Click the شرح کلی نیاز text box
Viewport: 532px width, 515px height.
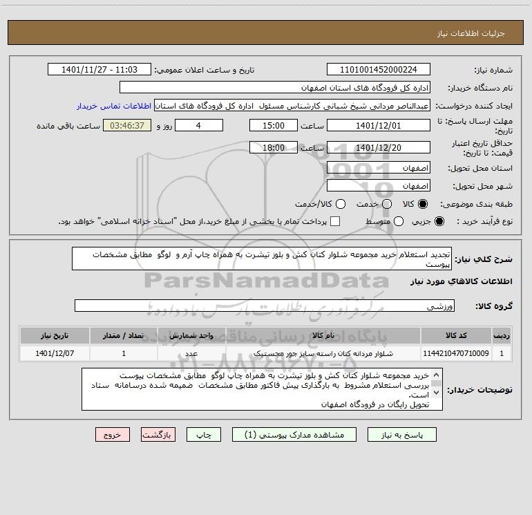(262, 259)
